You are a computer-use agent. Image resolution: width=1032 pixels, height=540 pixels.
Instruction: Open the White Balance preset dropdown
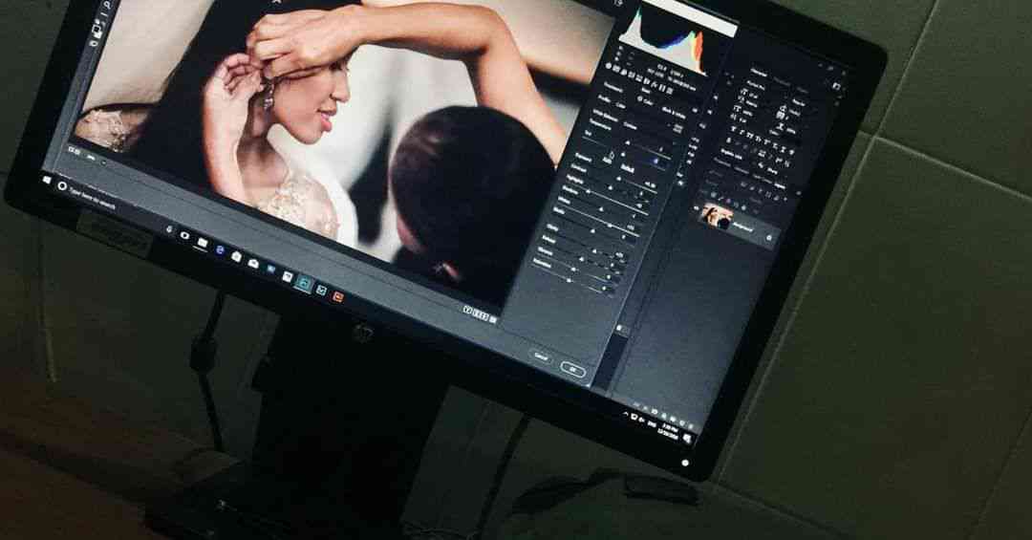tap(631, 125)
